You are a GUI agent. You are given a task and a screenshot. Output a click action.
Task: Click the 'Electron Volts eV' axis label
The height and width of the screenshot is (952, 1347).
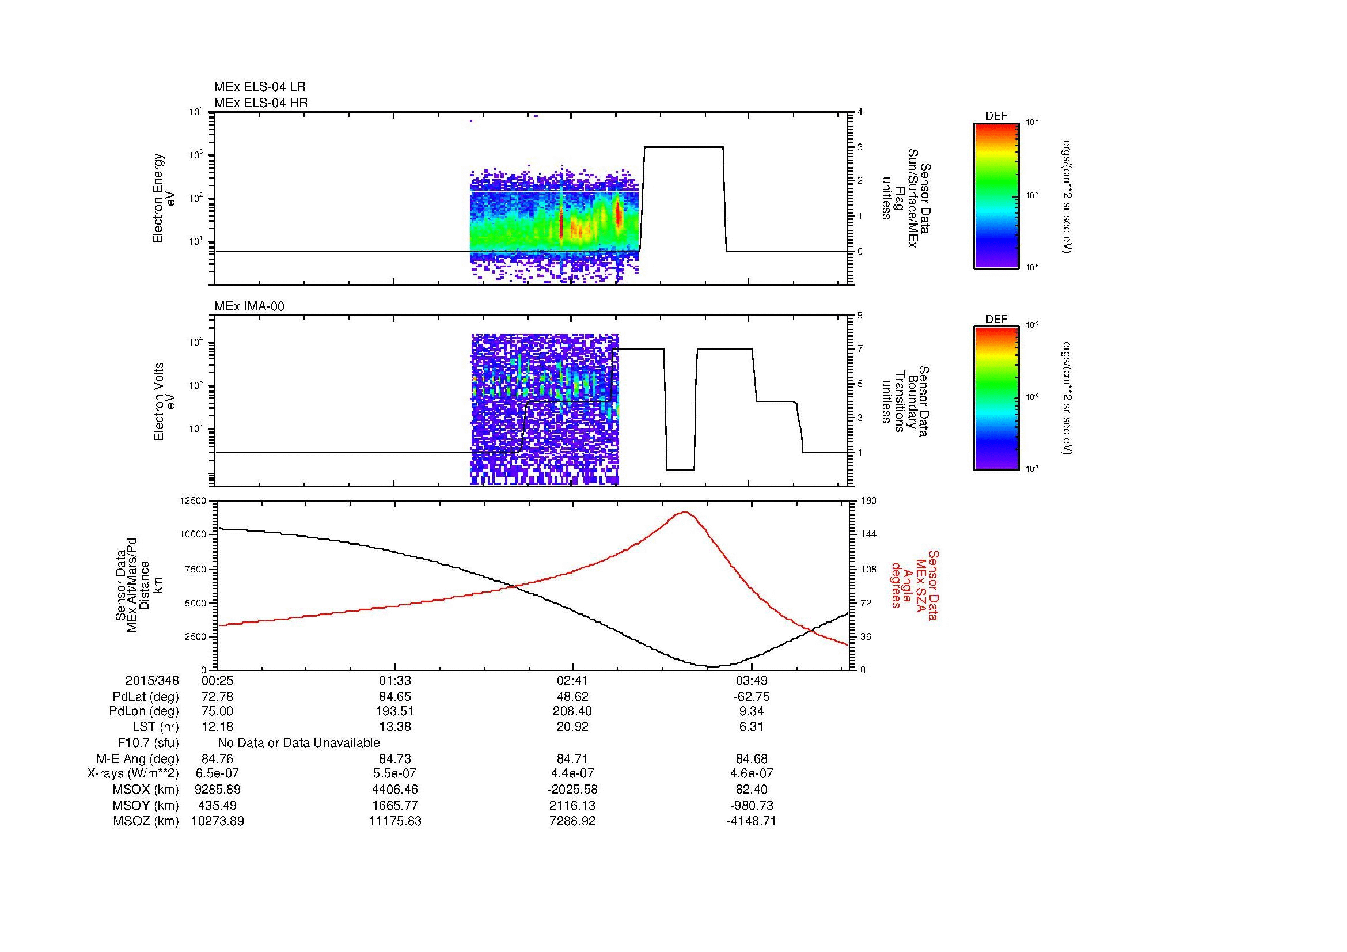pyautogui.click(x=164, y=401)
